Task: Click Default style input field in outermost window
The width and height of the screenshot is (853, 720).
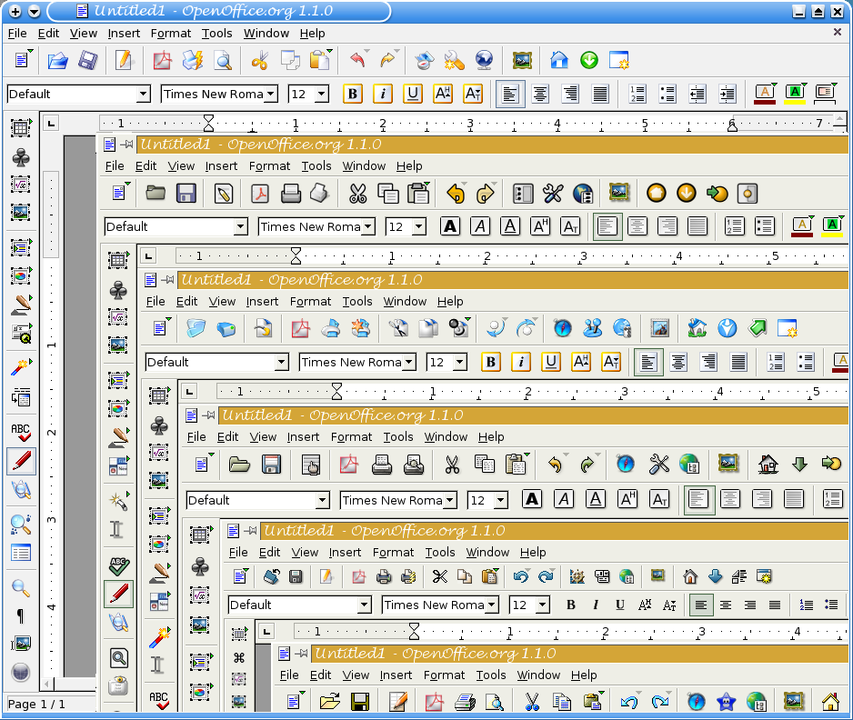Action: (x=73, y=94)
